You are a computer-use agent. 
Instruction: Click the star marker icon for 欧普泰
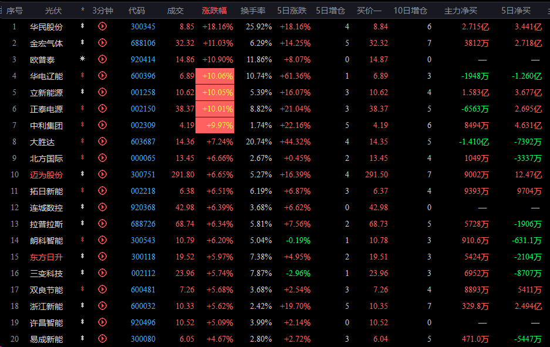tap(83, 59)
